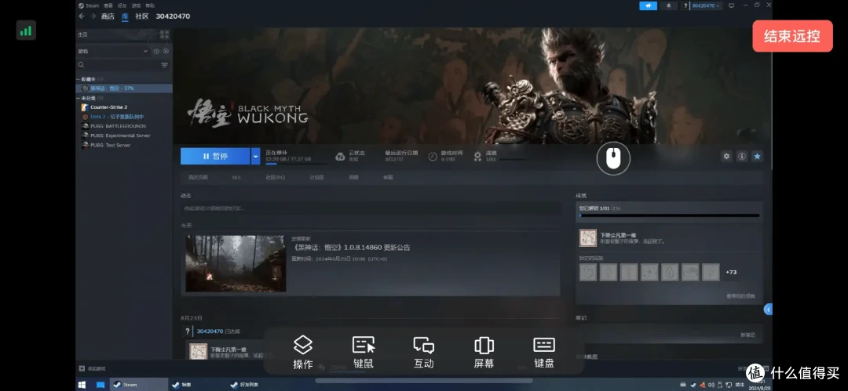Tap the floating mouse cursor circle
This screenshot has width=848, height=391.
point(613,159)
